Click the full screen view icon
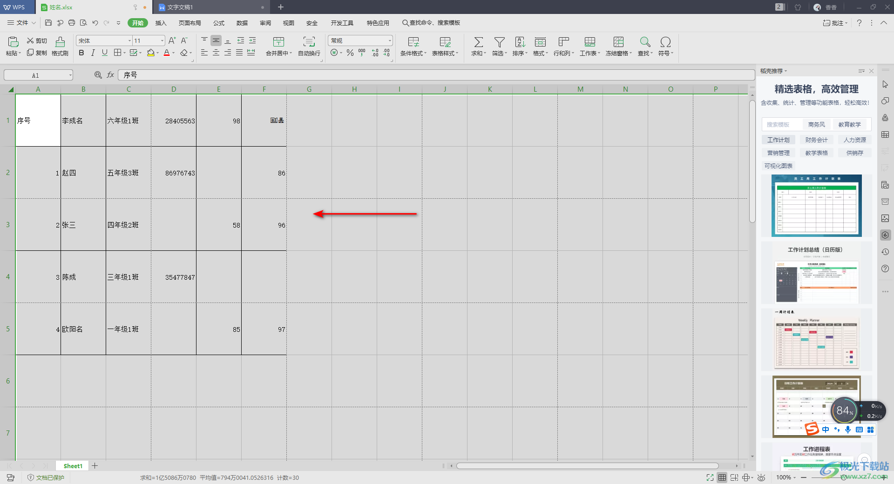Screen dimensions: 894x484 point(710,477)
